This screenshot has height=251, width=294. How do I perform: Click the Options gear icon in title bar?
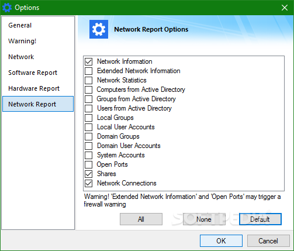(x=7, y=8)
